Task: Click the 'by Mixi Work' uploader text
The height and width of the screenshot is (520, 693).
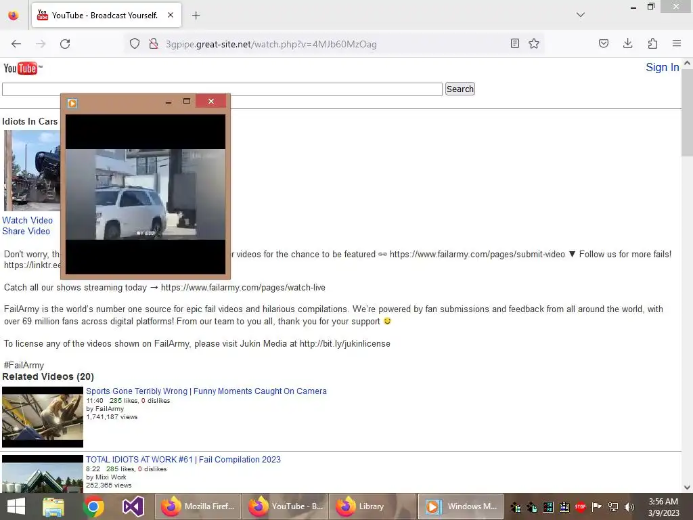Action: tap(106, 477)
